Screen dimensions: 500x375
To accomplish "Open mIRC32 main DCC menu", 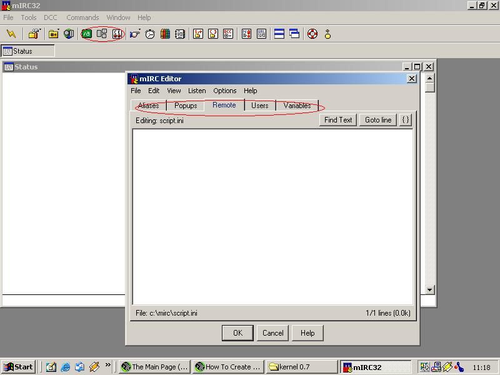I will [51, 17].
